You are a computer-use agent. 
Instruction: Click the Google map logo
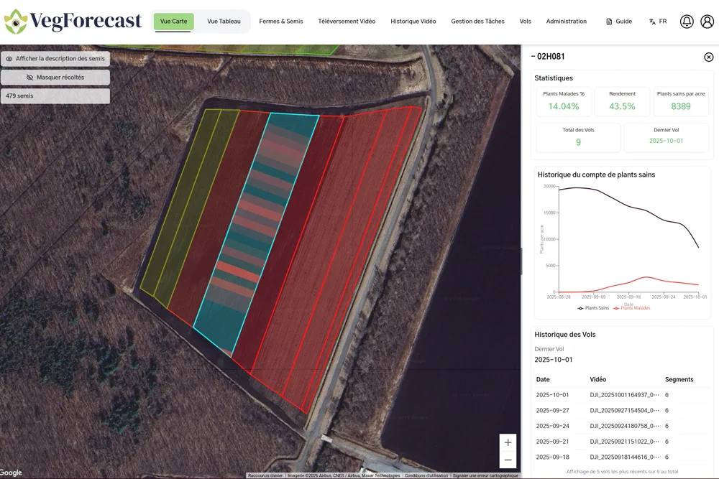pos(11,473)
